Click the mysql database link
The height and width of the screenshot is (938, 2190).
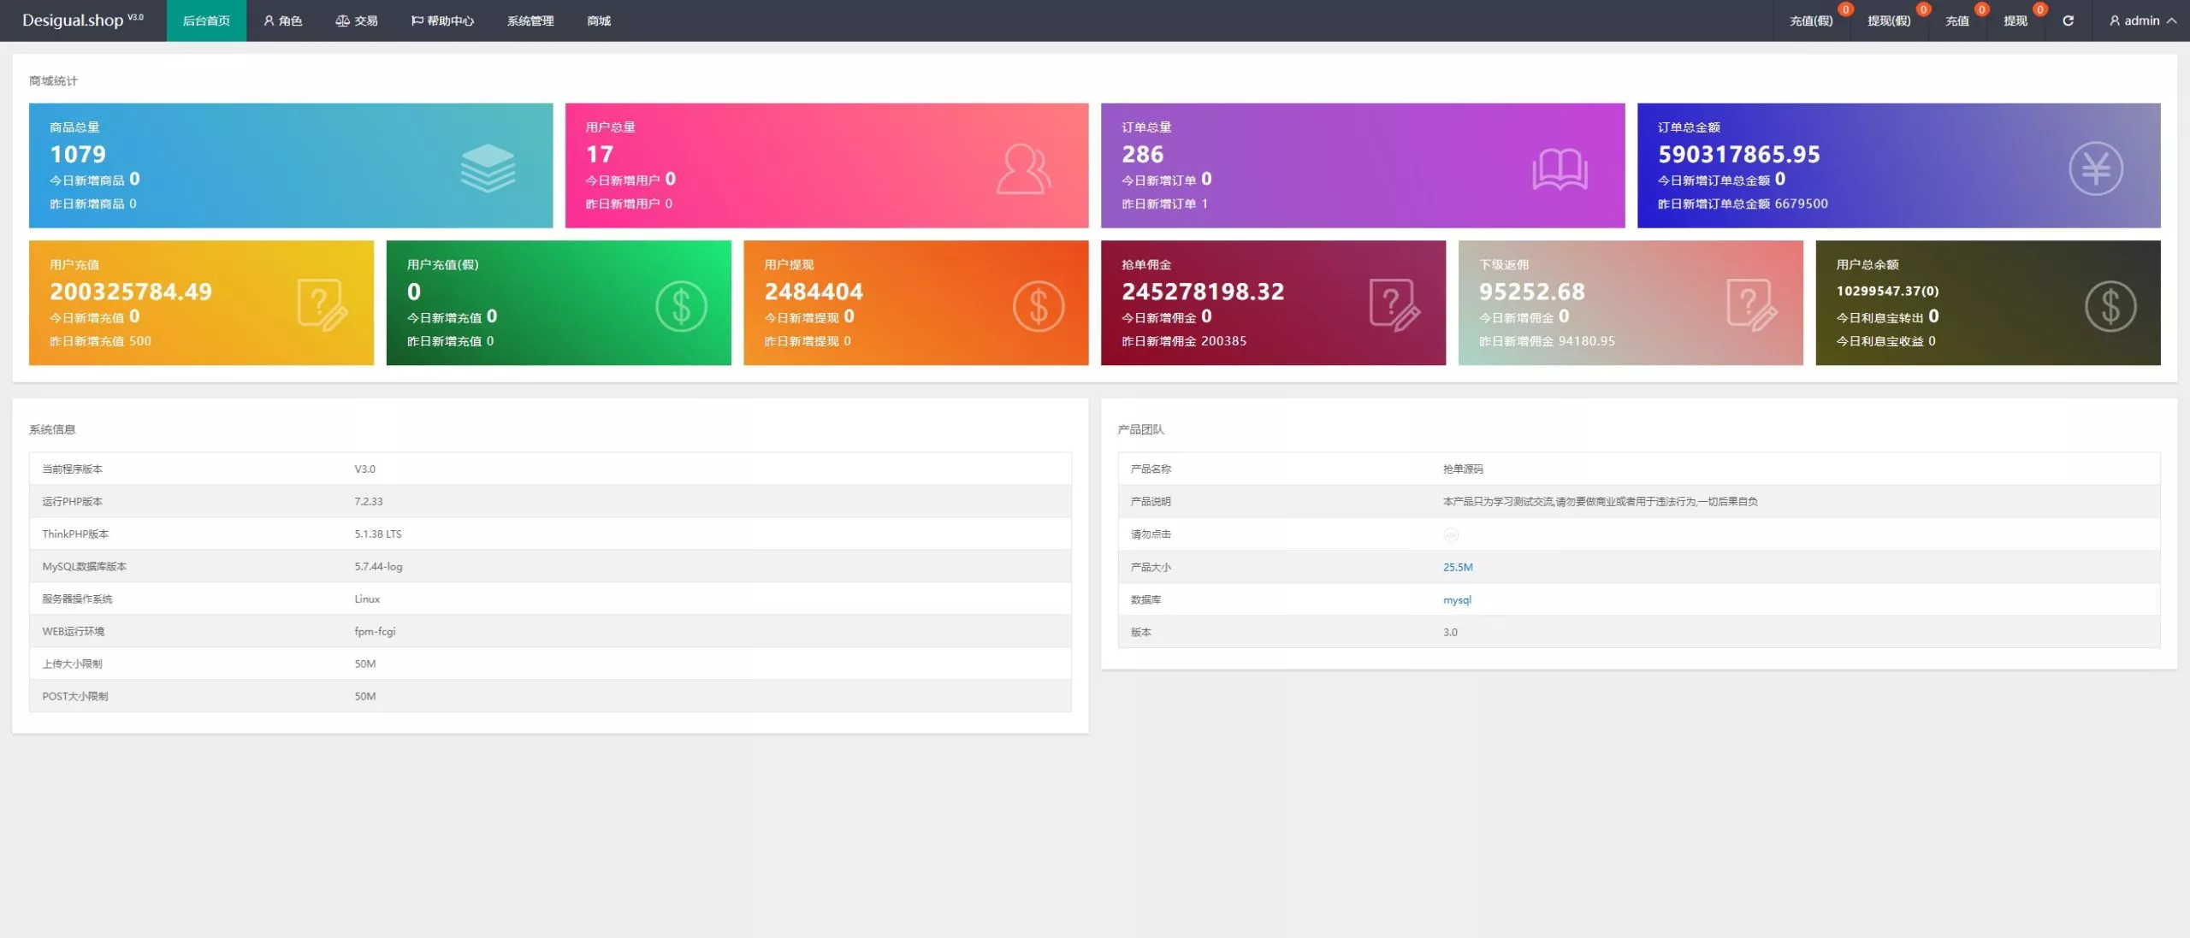point(1457,599)
